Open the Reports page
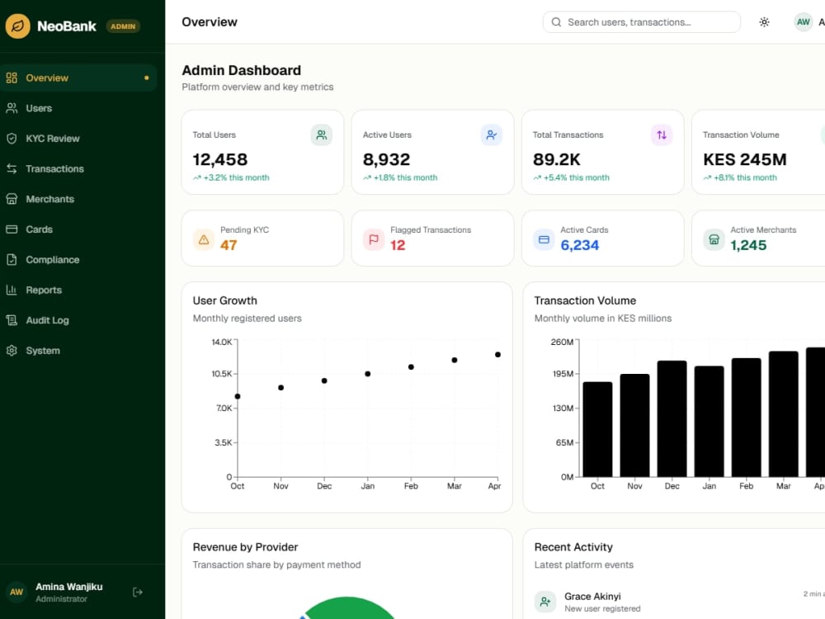 click(78, 290)
